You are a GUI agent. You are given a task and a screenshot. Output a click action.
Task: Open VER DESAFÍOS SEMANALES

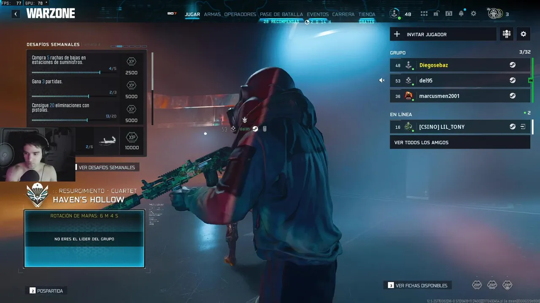107,167
